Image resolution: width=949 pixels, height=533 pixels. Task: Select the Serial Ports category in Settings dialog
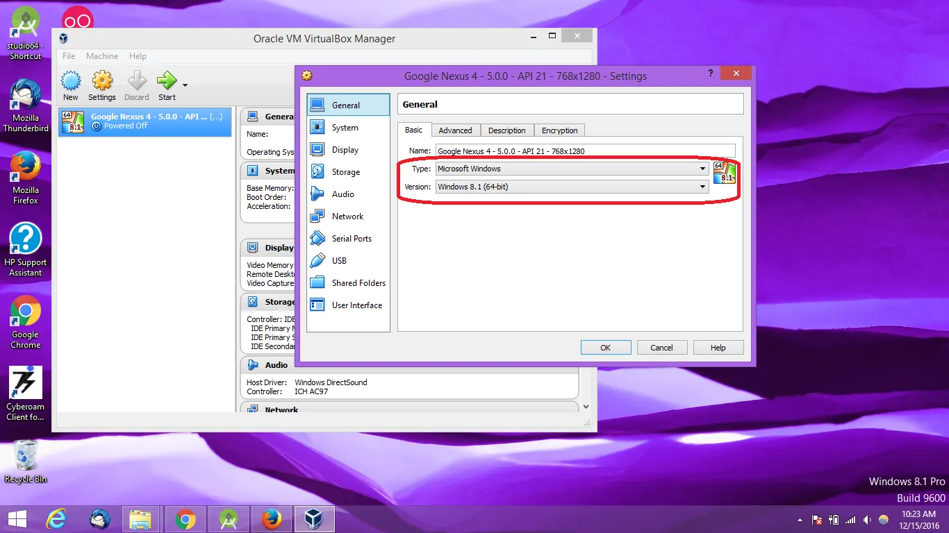pos(348,238)
